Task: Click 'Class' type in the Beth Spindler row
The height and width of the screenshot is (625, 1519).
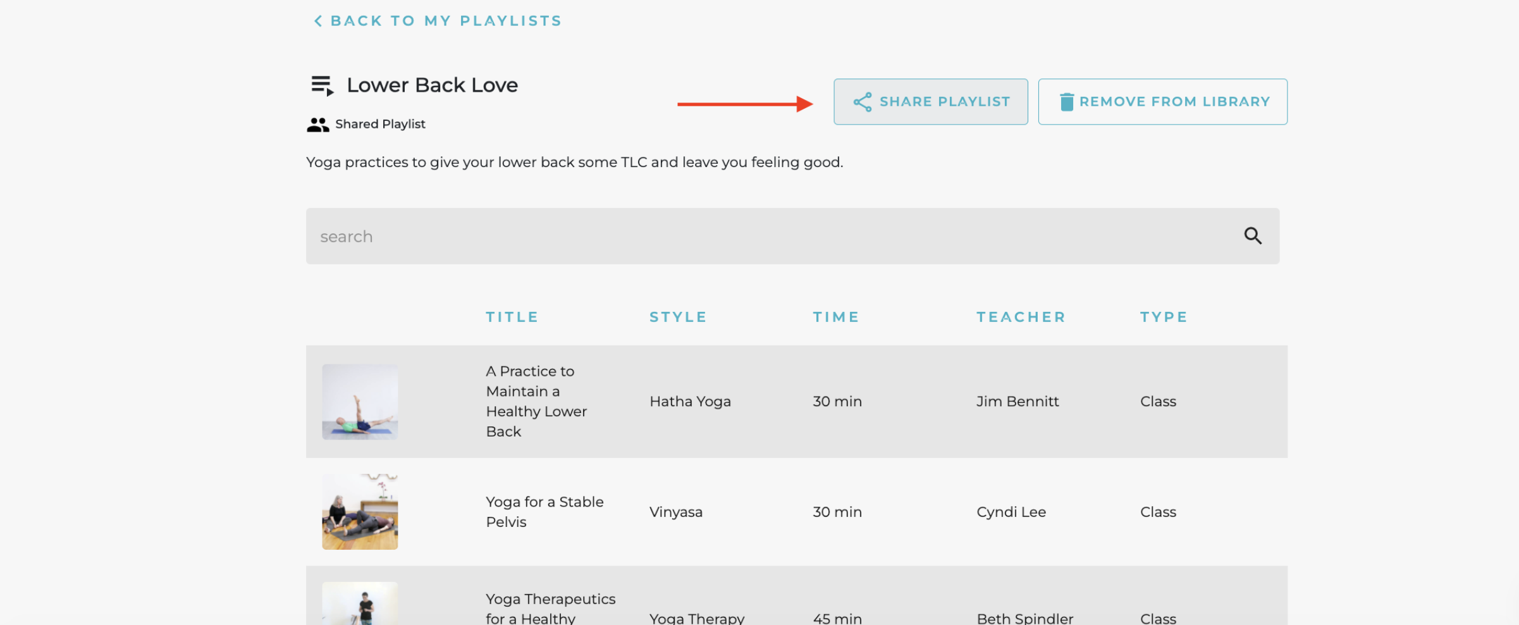Action: click(x=1158, y=617)
